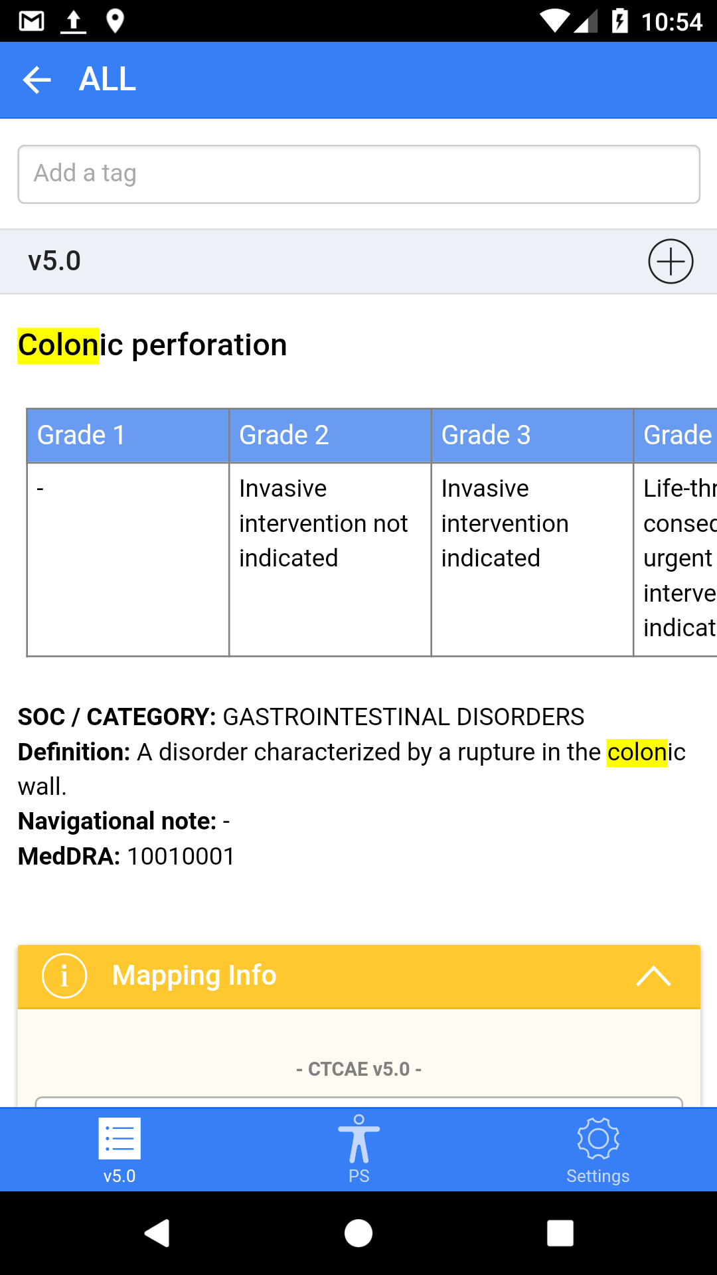Open the v5.0 list tab icon

(119, 1139)
